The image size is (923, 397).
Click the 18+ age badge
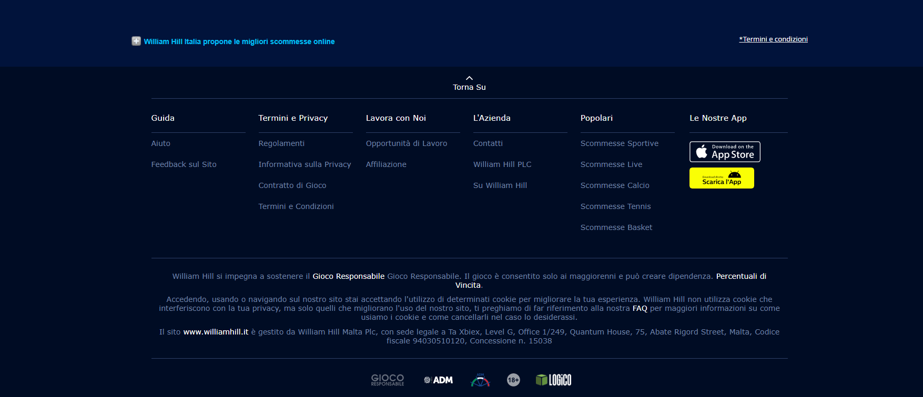point(513,380)
